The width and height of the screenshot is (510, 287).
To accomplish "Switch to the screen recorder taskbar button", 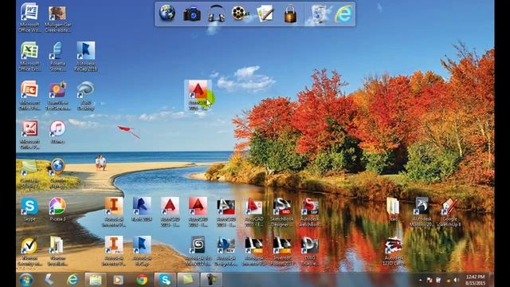I will point(211,280).
